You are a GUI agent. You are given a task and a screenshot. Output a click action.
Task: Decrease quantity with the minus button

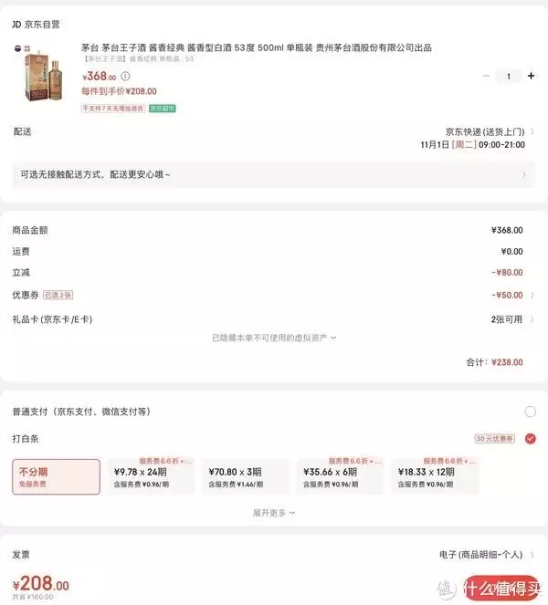486,76
